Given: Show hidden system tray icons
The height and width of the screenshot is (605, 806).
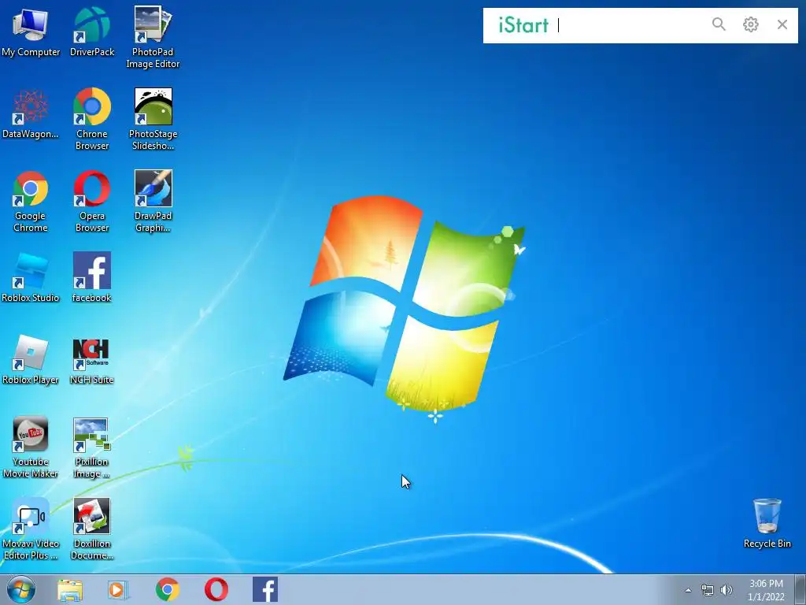Looking at the screenshot, I should (688, 591).
